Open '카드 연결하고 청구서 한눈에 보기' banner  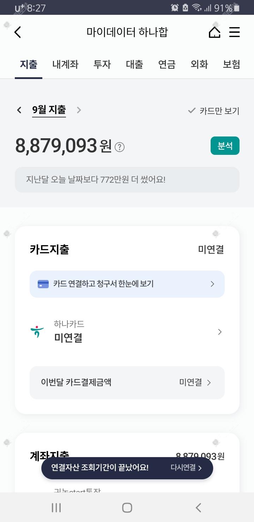click(x=127, y=284)
